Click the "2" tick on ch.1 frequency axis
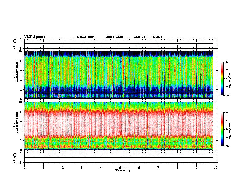 point(22,90)
